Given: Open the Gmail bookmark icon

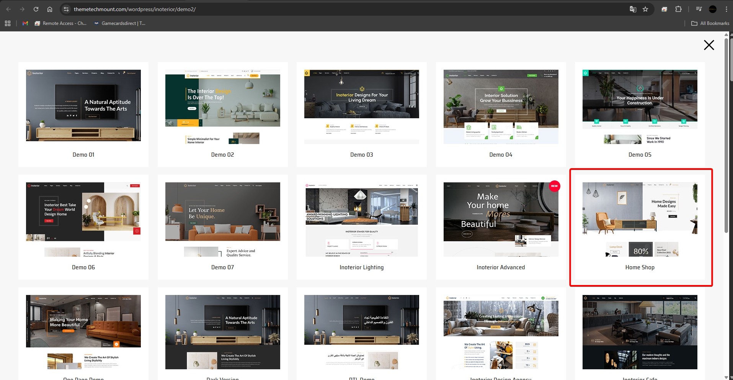Looking at the screenshot, I should point(25,23).
